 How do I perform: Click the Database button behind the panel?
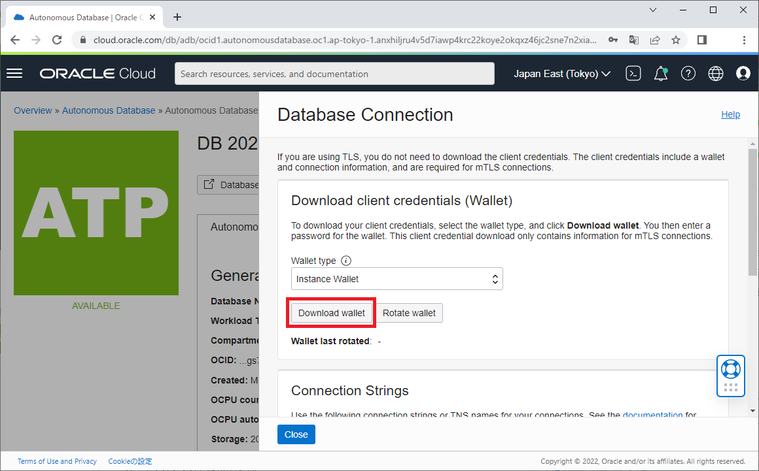point(228,184)
